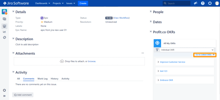This screenshot has width=220, height=100.
Task: Collapse the Profit.co OKRs section
Action: 151,32
